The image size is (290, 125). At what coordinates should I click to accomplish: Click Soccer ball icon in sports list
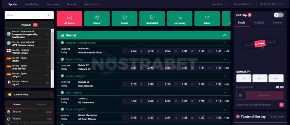click(8, 112)
